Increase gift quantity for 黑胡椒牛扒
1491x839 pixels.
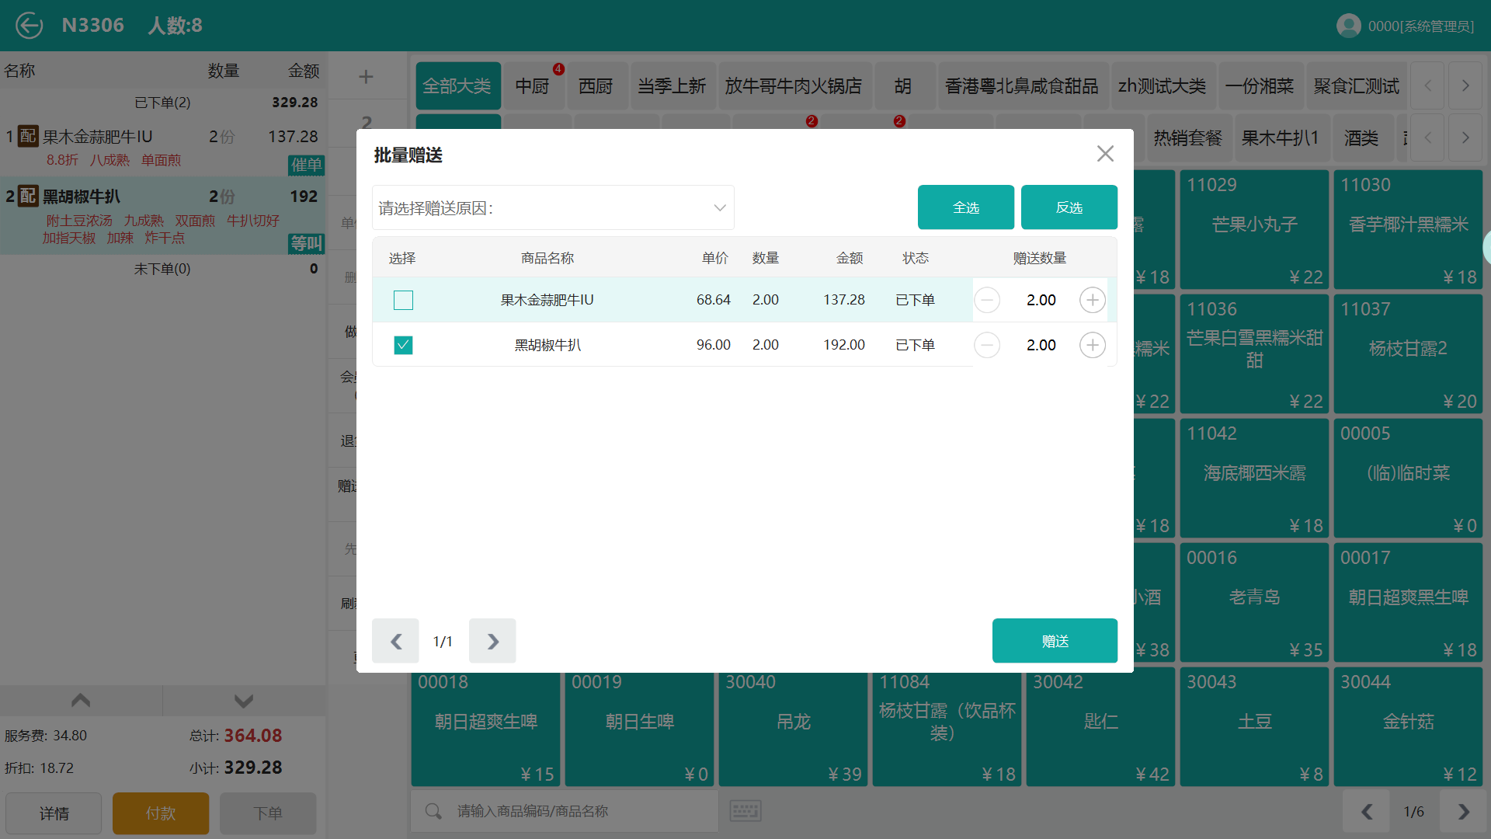point(1093,345)
